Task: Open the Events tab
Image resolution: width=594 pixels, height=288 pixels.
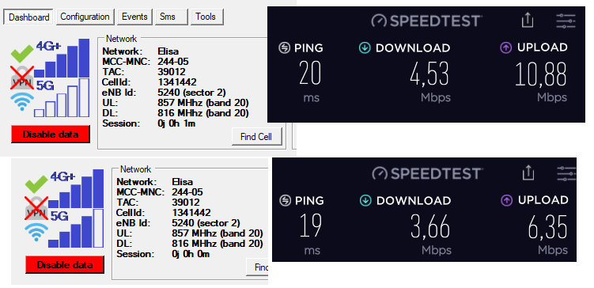Action: click(134, 17)
